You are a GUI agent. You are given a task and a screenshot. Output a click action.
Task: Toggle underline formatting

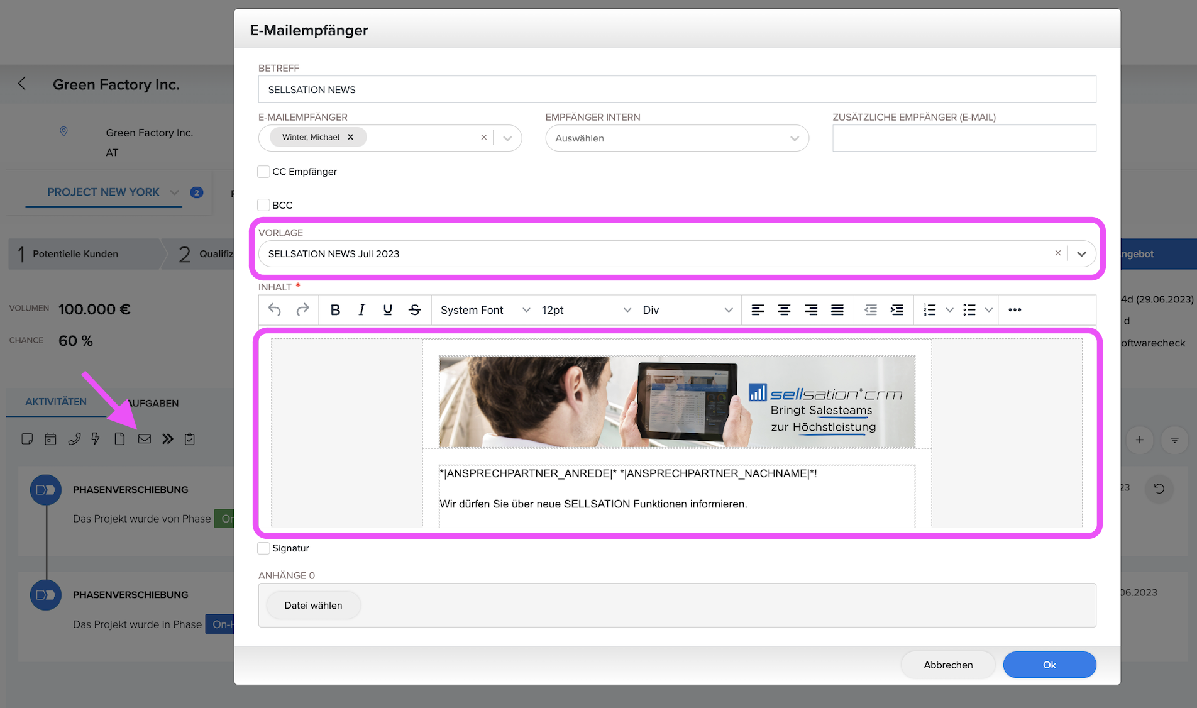coord(388,309)
